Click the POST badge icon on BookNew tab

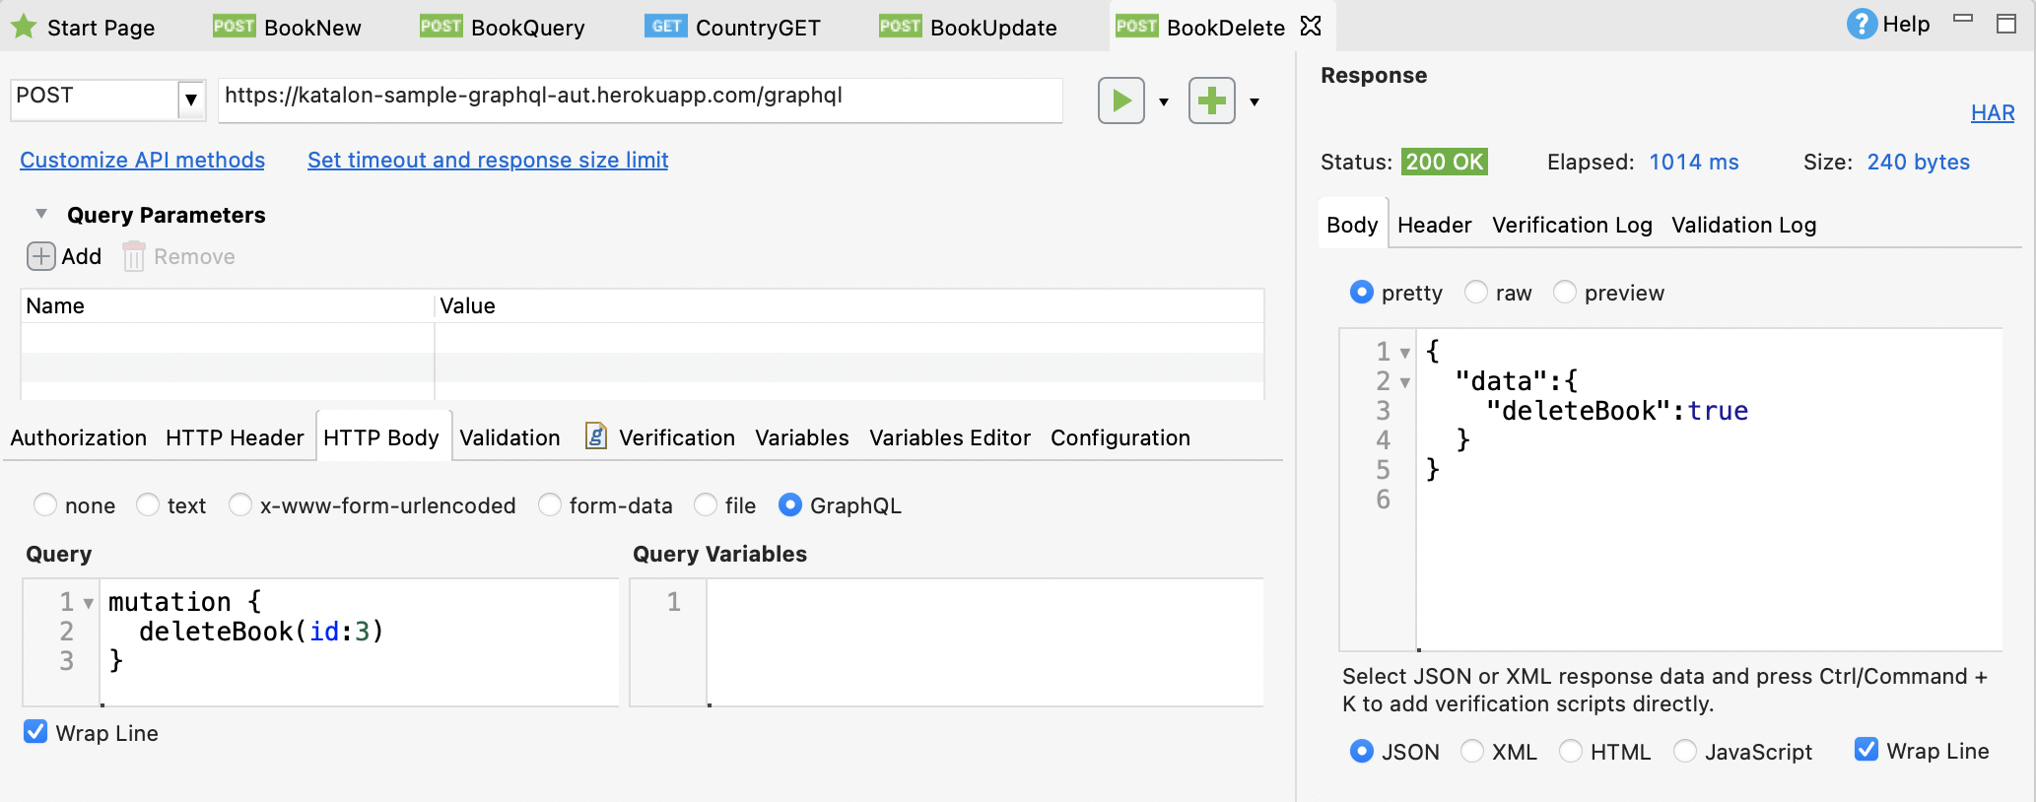coord(234,27)
